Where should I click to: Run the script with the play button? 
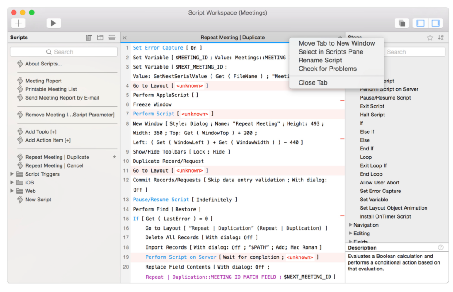54,23
